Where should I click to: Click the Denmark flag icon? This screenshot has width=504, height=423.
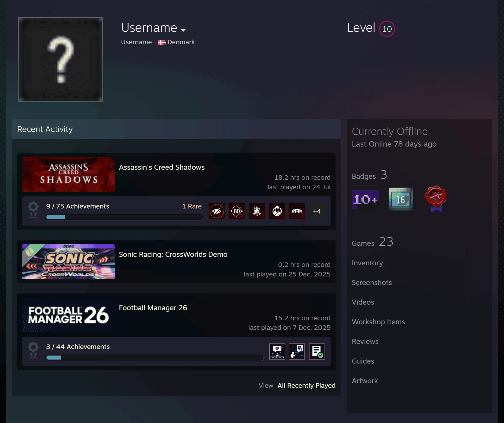(162, 42)
